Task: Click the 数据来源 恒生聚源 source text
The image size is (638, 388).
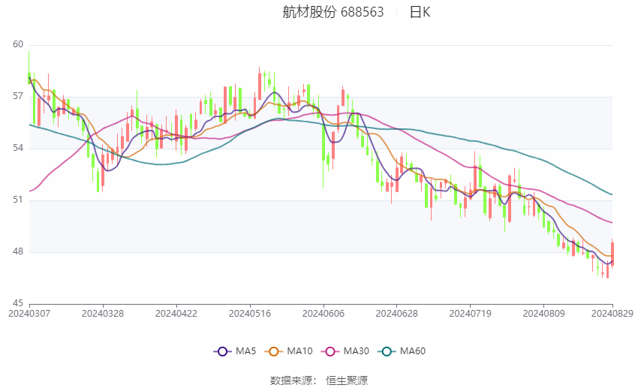Action: (x=318, y=380)
